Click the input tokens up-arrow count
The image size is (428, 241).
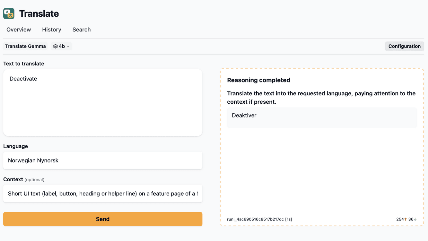coord(402,219)
